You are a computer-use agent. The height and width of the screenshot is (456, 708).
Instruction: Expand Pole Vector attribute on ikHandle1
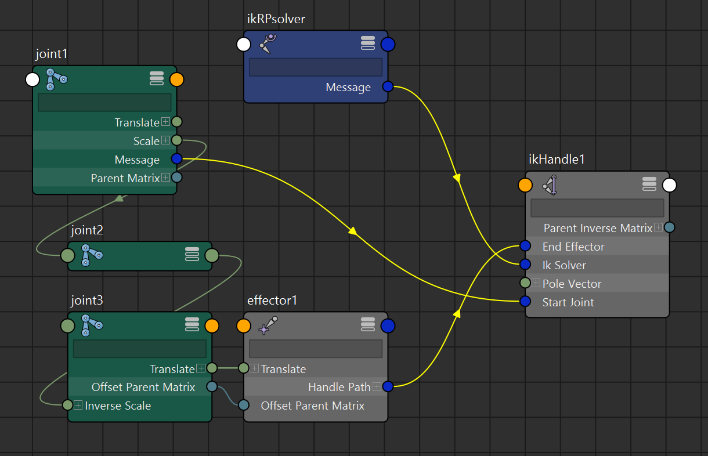(536, 283)
